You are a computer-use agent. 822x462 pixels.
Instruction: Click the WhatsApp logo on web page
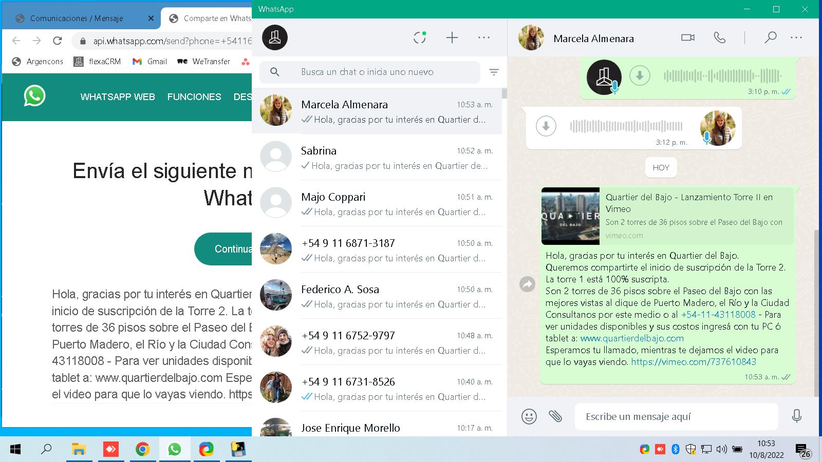pos(34,96)
